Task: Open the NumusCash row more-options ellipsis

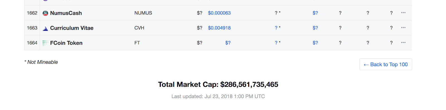Action: click(403, 13)
